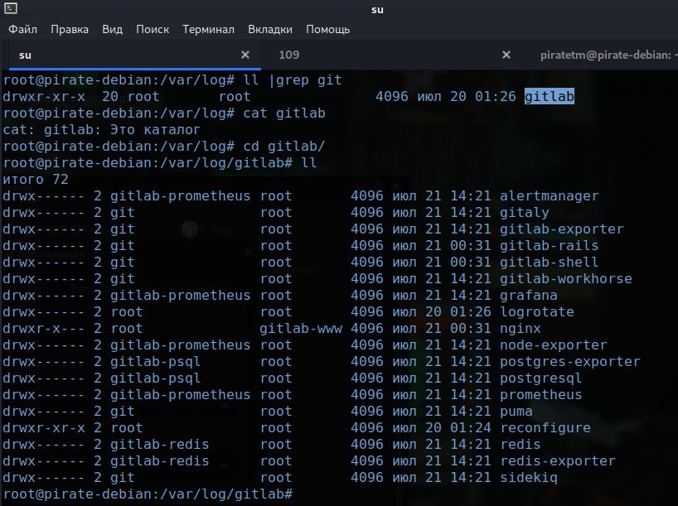Click the redis-exporter directory entry
Image resolution: width=678 pixels, height=506 pixels.
tap(558, 461)
